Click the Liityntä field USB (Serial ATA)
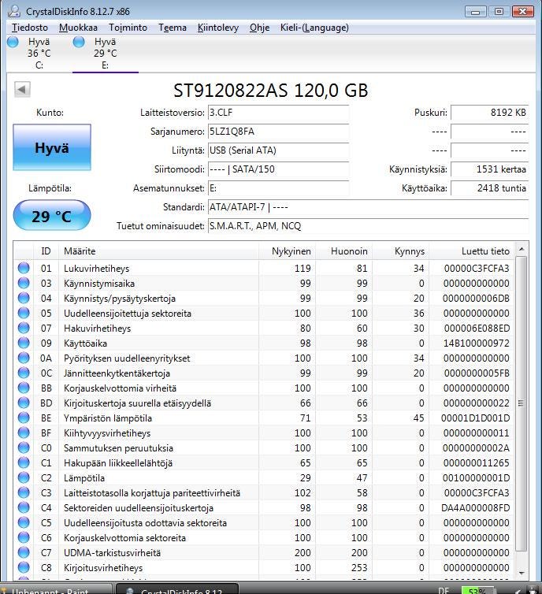 (x=278, y=150)
